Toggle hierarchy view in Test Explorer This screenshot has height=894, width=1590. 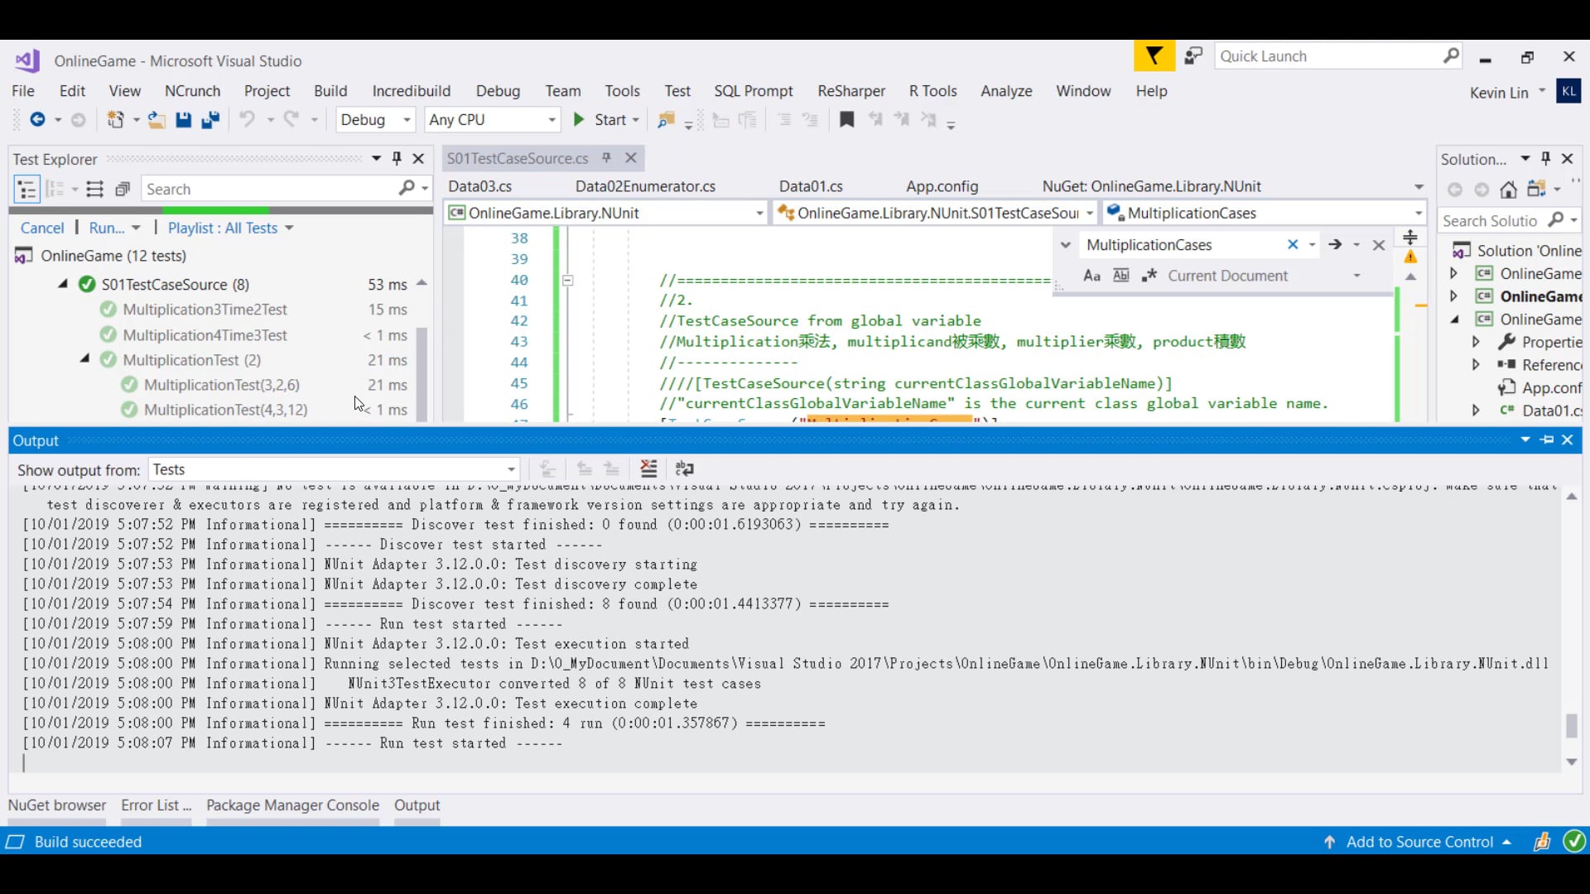pos(26,190)
